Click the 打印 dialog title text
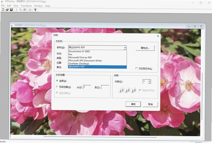This screenshot has width=212, height=143. pyautogui.click(x=56, y=35)
